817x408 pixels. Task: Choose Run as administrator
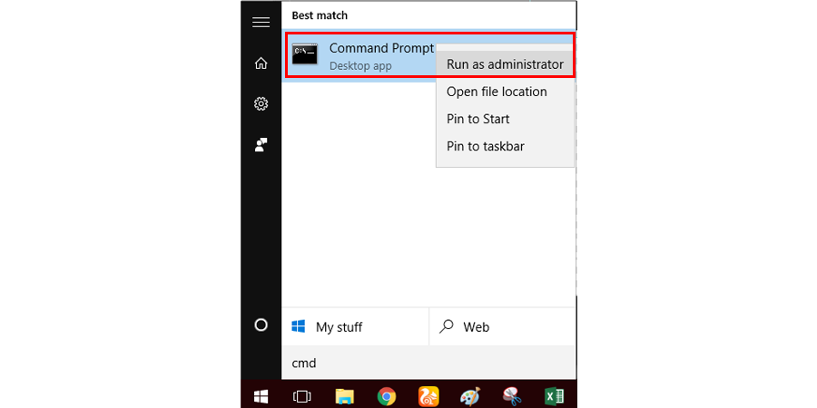(x=505, y=64)
